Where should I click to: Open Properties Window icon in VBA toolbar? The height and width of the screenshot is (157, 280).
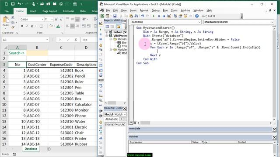tap(180, 16)
